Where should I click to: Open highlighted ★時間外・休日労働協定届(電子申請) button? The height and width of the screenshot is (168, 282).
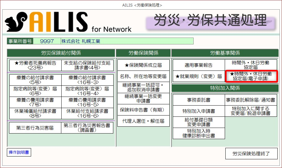click(251, 76)
